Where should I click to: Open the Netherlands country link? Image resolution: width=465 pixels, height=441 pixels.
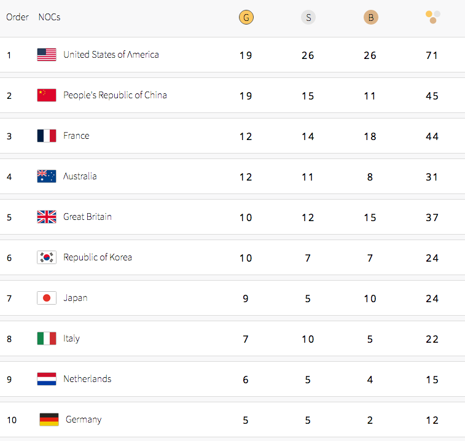87,379
